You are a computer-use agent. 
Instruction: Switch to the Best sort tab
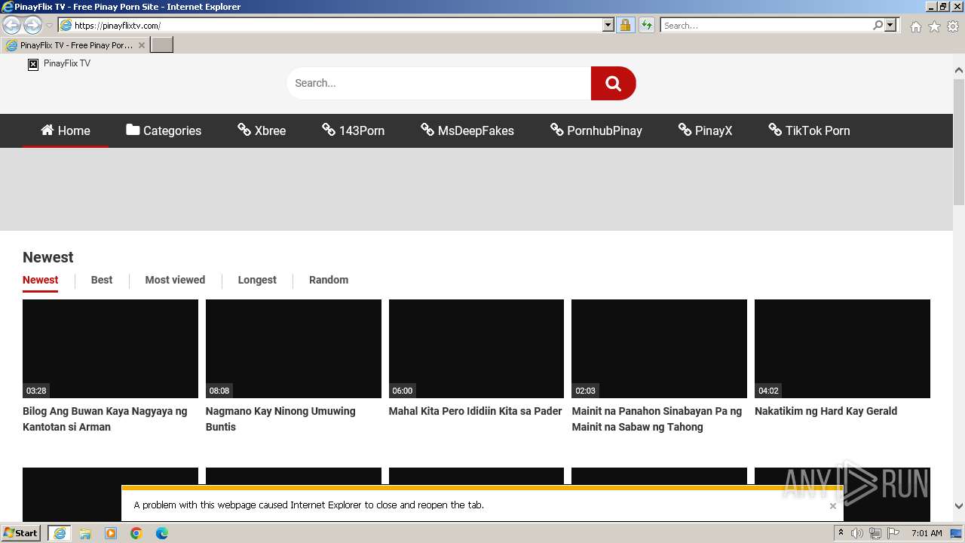102,280
